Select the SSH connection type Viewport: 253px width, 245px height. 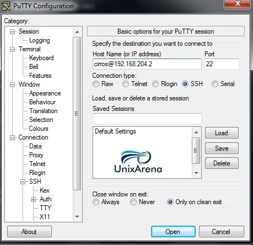[x=185, y=84]
